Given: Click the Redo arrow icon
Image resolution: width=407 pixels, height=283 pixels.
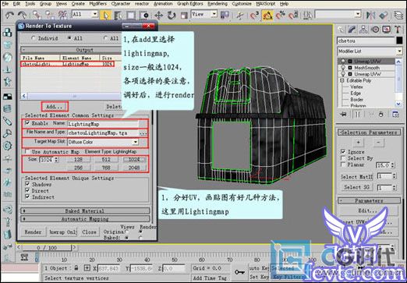Looking at the screenshot, I should tap(23, 15).
